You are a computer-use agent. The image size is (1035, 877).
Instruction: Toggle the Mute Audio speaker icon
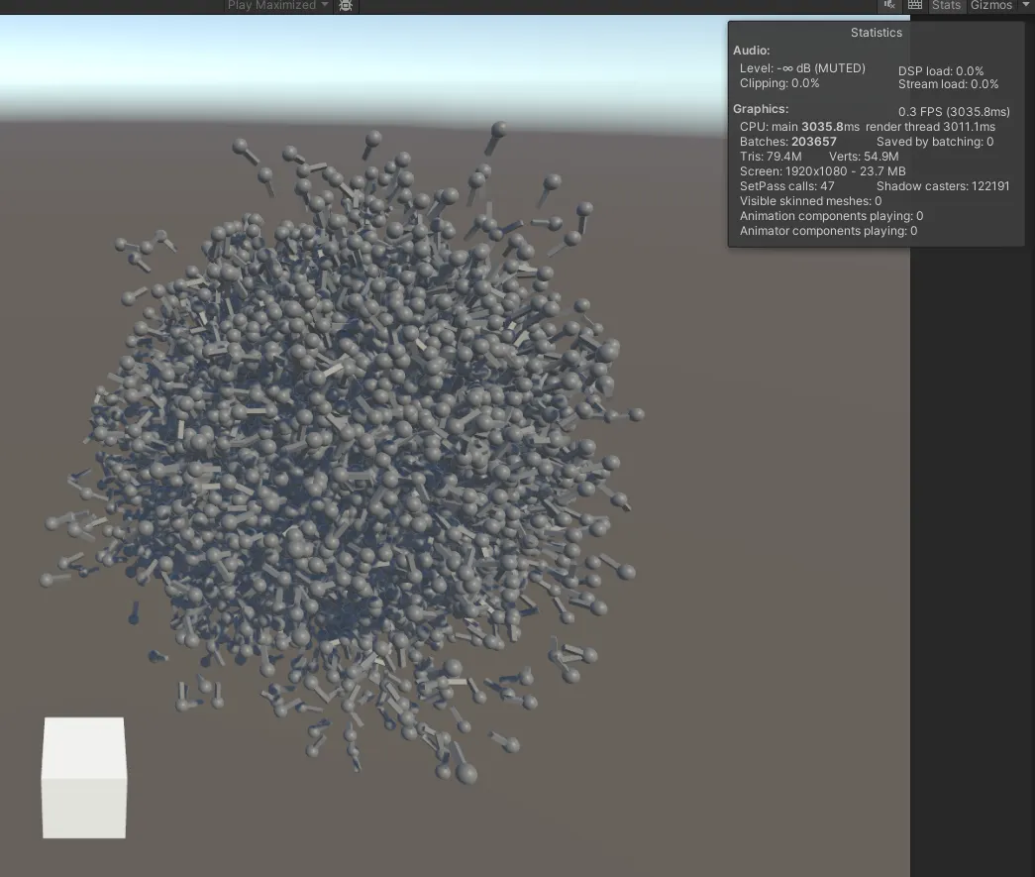click(889, 5)
